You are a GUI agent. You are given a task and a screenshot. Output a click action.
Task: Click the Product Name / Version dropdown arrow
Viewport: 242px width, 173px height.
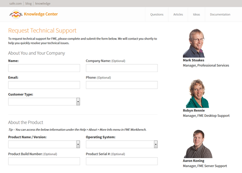(78, 144)
